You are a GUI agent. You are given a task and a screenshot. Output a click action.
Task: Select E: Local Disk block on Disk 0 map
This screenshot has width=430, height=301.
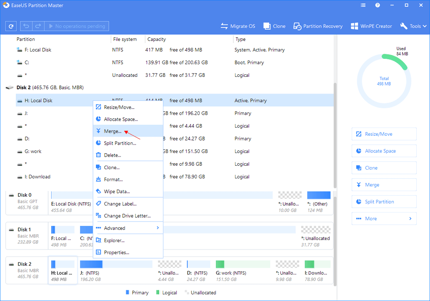(x=162, y=202)
